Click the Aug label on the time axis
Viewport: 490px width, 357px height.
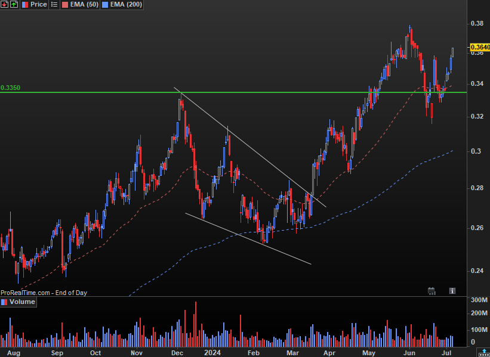click(x=14, y=353)
